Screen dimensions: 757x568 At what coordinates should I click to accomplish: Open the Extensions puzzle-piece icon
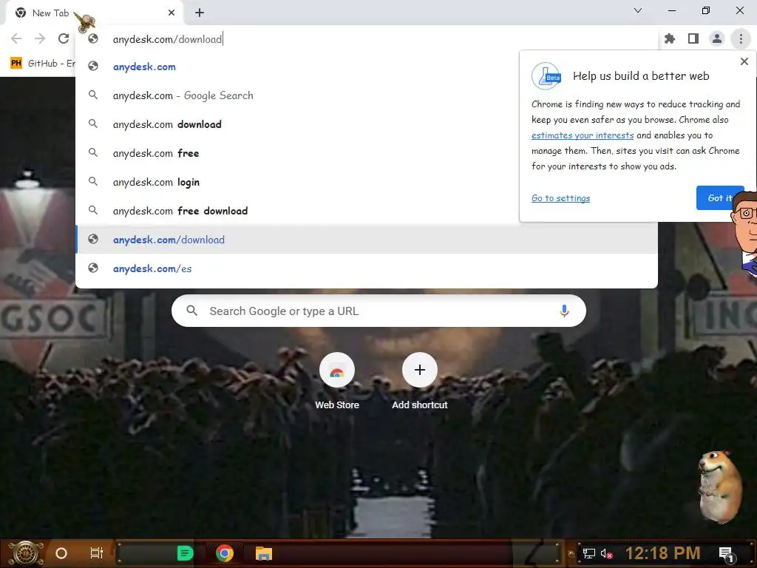click(670, 38)
